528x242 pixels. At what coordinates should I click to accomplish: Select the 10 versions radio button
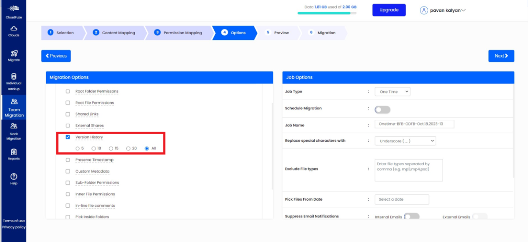[x=93, y=148]
